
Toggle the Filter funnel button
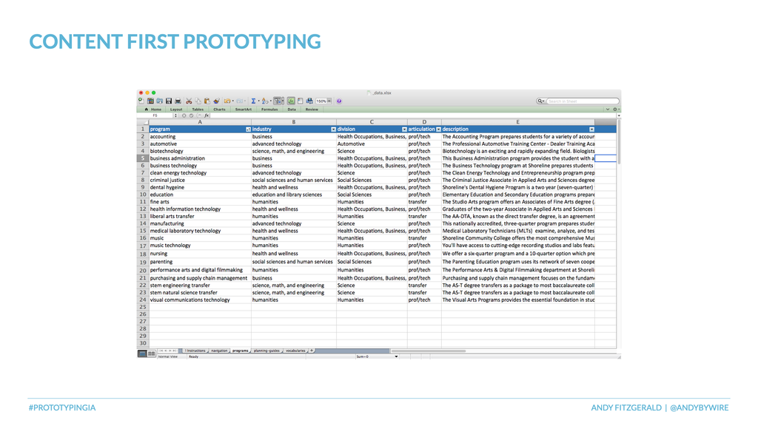(x=278, y=101)
